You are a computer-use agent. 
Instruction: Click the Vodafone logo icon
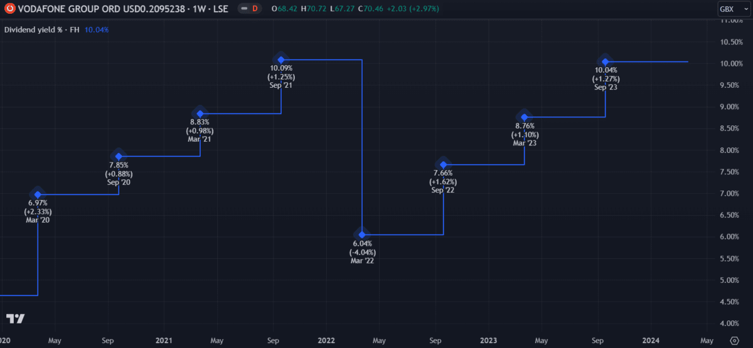click(x=9, y=9)
